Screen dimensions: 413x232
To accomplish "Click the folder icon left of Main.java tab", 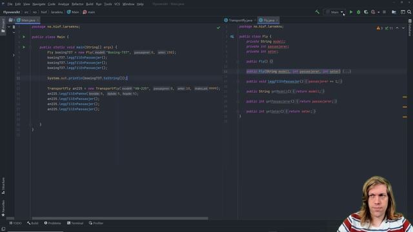I will pyautogui.click(x=10, y=20).
